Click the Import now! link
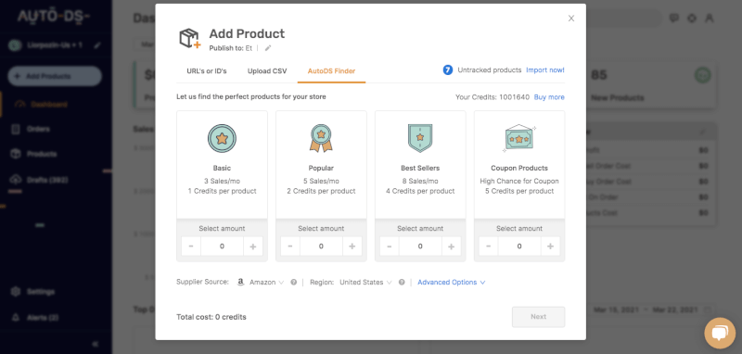The width and height of the screenshot is (742, 354). pos(545,70)
